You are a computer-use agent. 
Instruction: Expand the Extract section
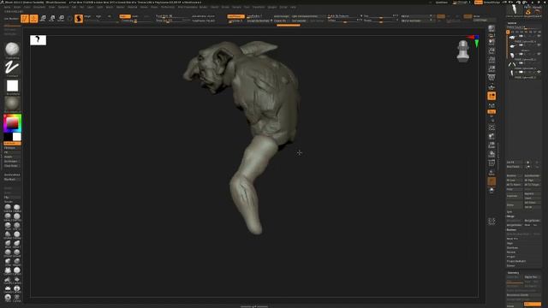click(x=511, y=266)
